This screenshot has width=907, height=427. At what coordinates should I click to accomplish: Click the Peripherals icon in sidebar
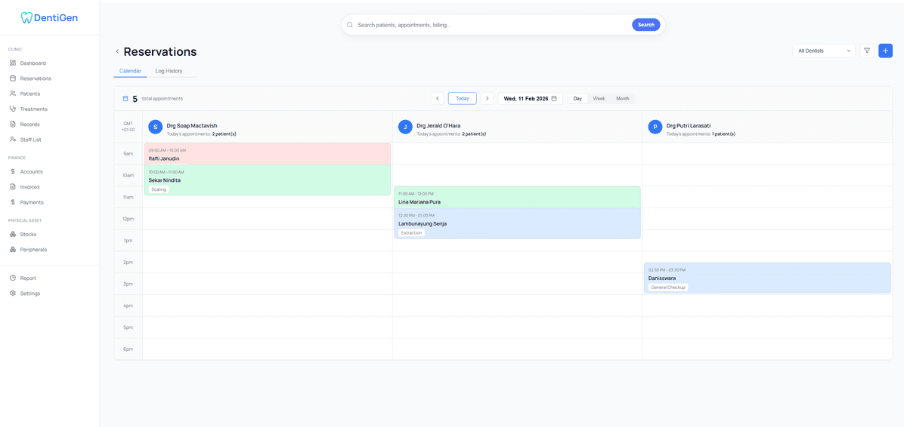click(x=13, y=249)
